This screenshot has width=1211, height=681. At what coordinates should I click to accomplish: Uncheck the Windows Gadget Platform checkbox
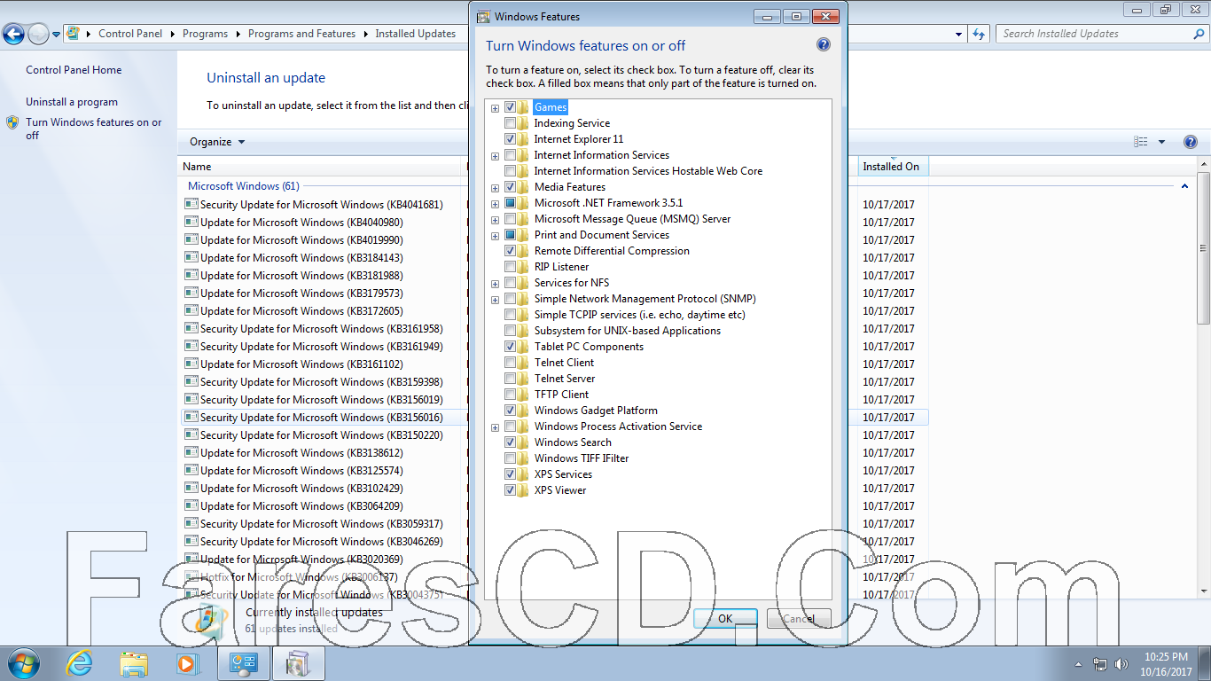pos(510,411)
